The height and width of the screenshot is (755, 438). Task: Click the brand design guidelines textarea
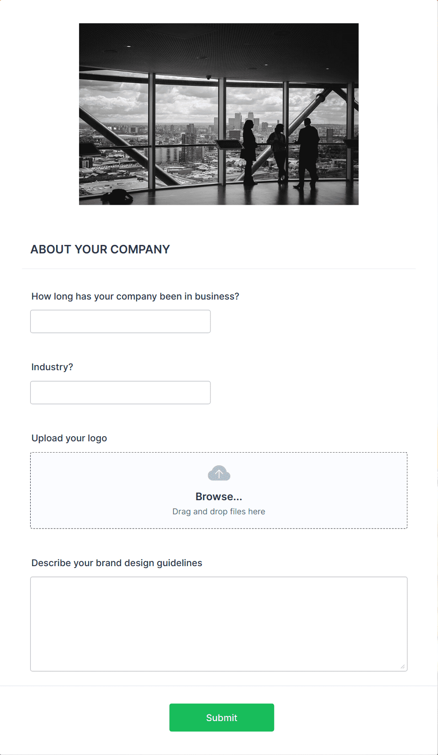click(219, 624)
